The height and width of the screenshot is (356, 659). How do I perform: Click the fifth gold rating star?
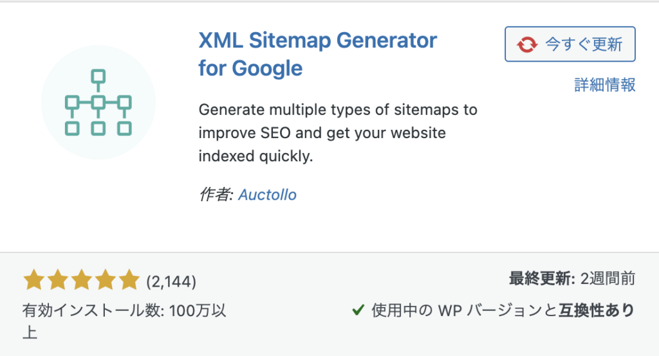tap(129, 280)
